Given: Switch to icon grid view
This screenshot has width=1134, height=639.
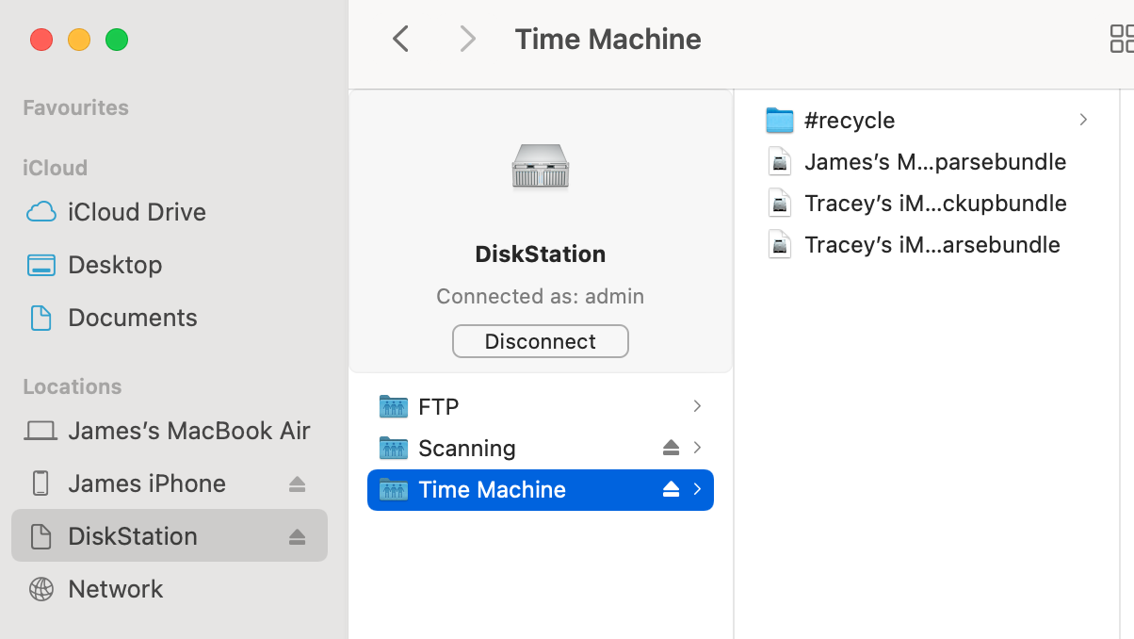Looking at the screenshot, I should (x=1121, y=40).
